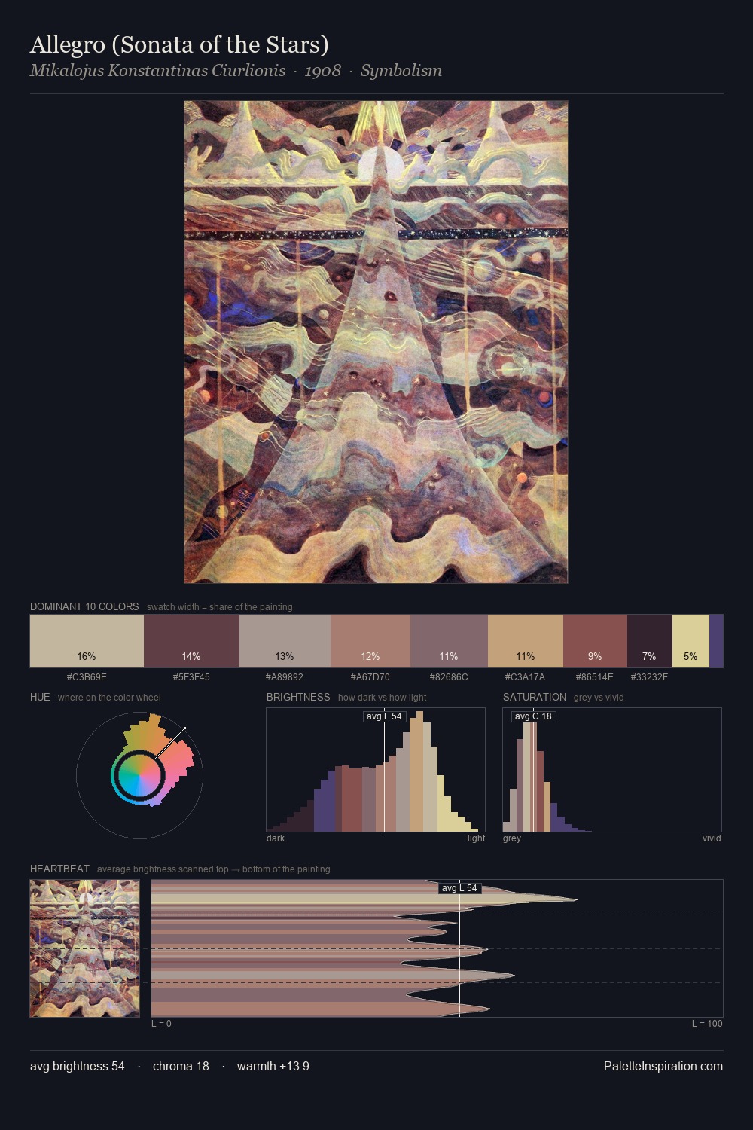Click the 'HUE' section heading
This screenshot has width=753, height=1130.
click(x=40, y=697)
